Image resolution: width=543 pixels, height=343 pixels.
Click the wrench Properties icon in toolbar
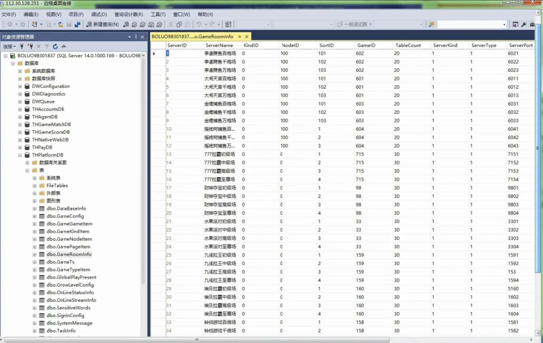point(524,25)
